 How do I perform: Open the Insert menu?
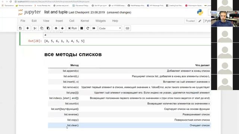pos(59,21)
